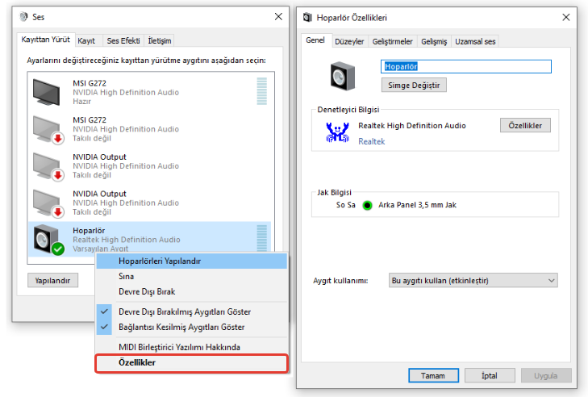Viewport: 588px width, 397px height.
Task: Select the disconnected MSI G272 device icon
Action: 48,128
